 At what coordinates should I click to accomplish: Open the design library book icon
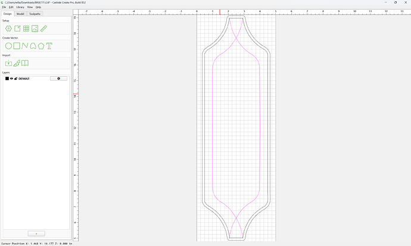click(25, 63)
